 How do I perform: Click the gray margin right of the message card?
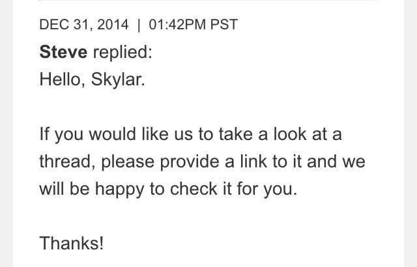click(410, 133)
